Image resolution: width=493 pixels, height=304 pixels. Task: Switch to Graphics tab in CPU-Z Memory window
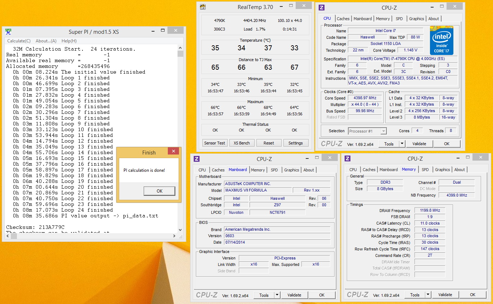pyautogui.click(x=442, y=170)
